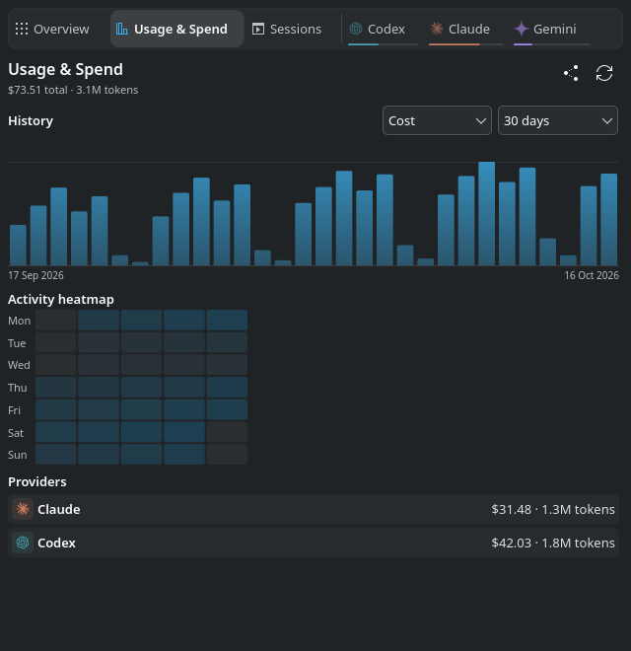Click the '17 Sep 2026' date label

pos(35,275)
